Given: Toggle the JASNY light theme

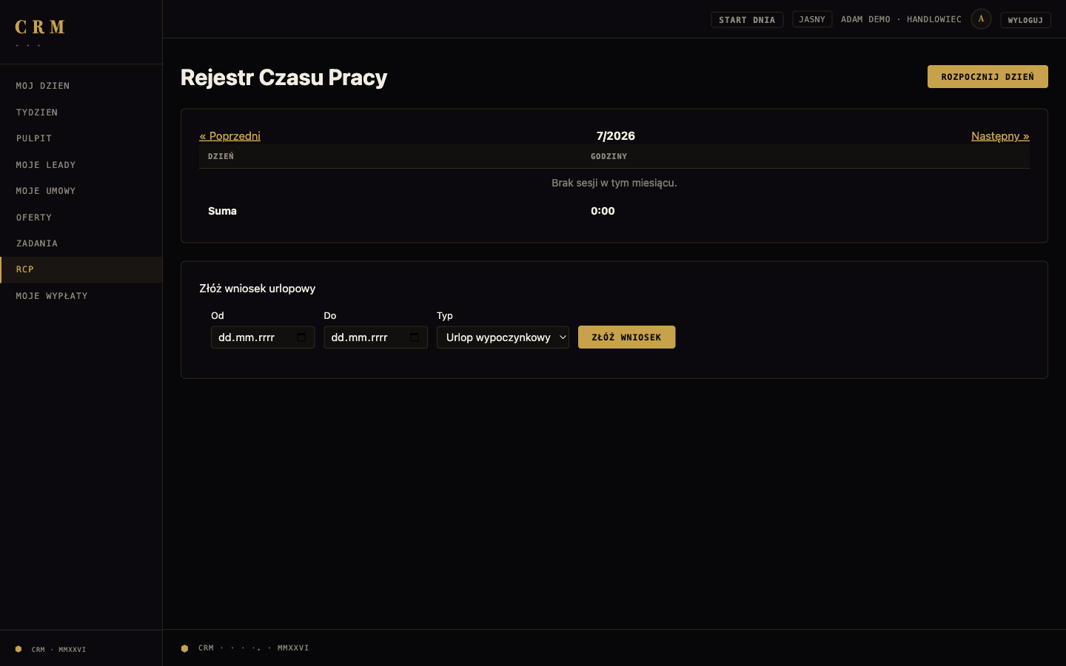Looking at the screenshot, I should pos(812,19).
